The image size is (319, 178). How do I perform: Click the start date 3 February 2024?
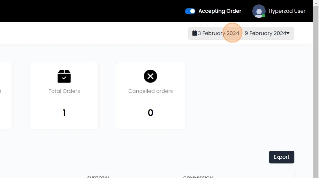[x=218, y=33]
